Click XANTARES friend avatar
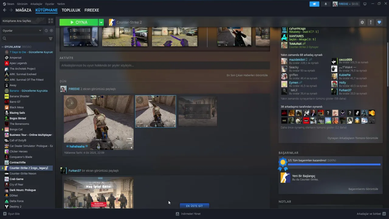This screenshot has width=389, height=219. 284,37
